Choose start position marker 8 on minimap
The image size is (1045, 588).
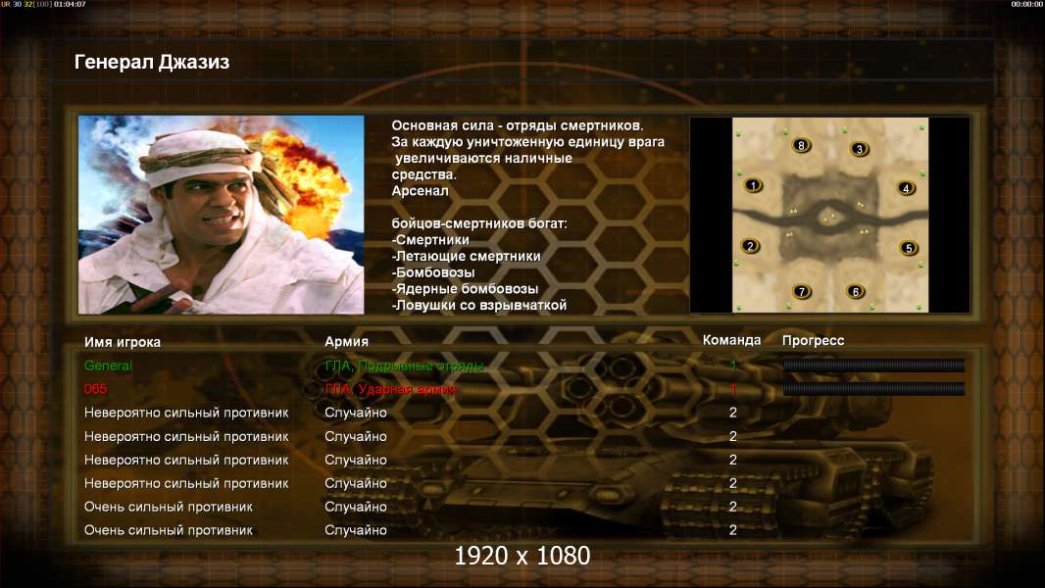click(801, 145)
